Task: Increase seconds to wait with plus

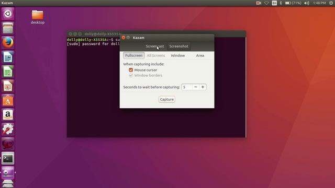Action: [x=203, y=87]
